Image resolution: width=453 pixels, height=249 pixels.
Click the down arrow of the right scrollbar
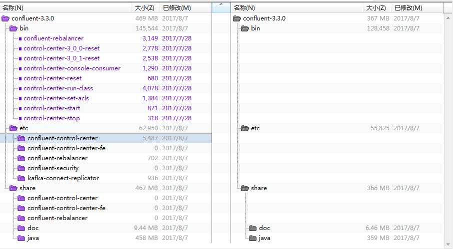click(x=448, y=245)
